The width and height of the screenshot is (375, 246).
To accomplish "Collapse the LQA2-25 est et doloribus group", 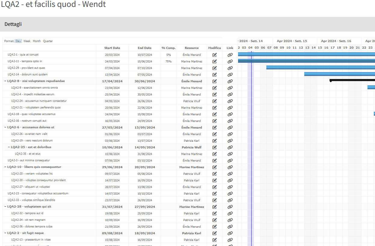I will click(x=9, y=147).
